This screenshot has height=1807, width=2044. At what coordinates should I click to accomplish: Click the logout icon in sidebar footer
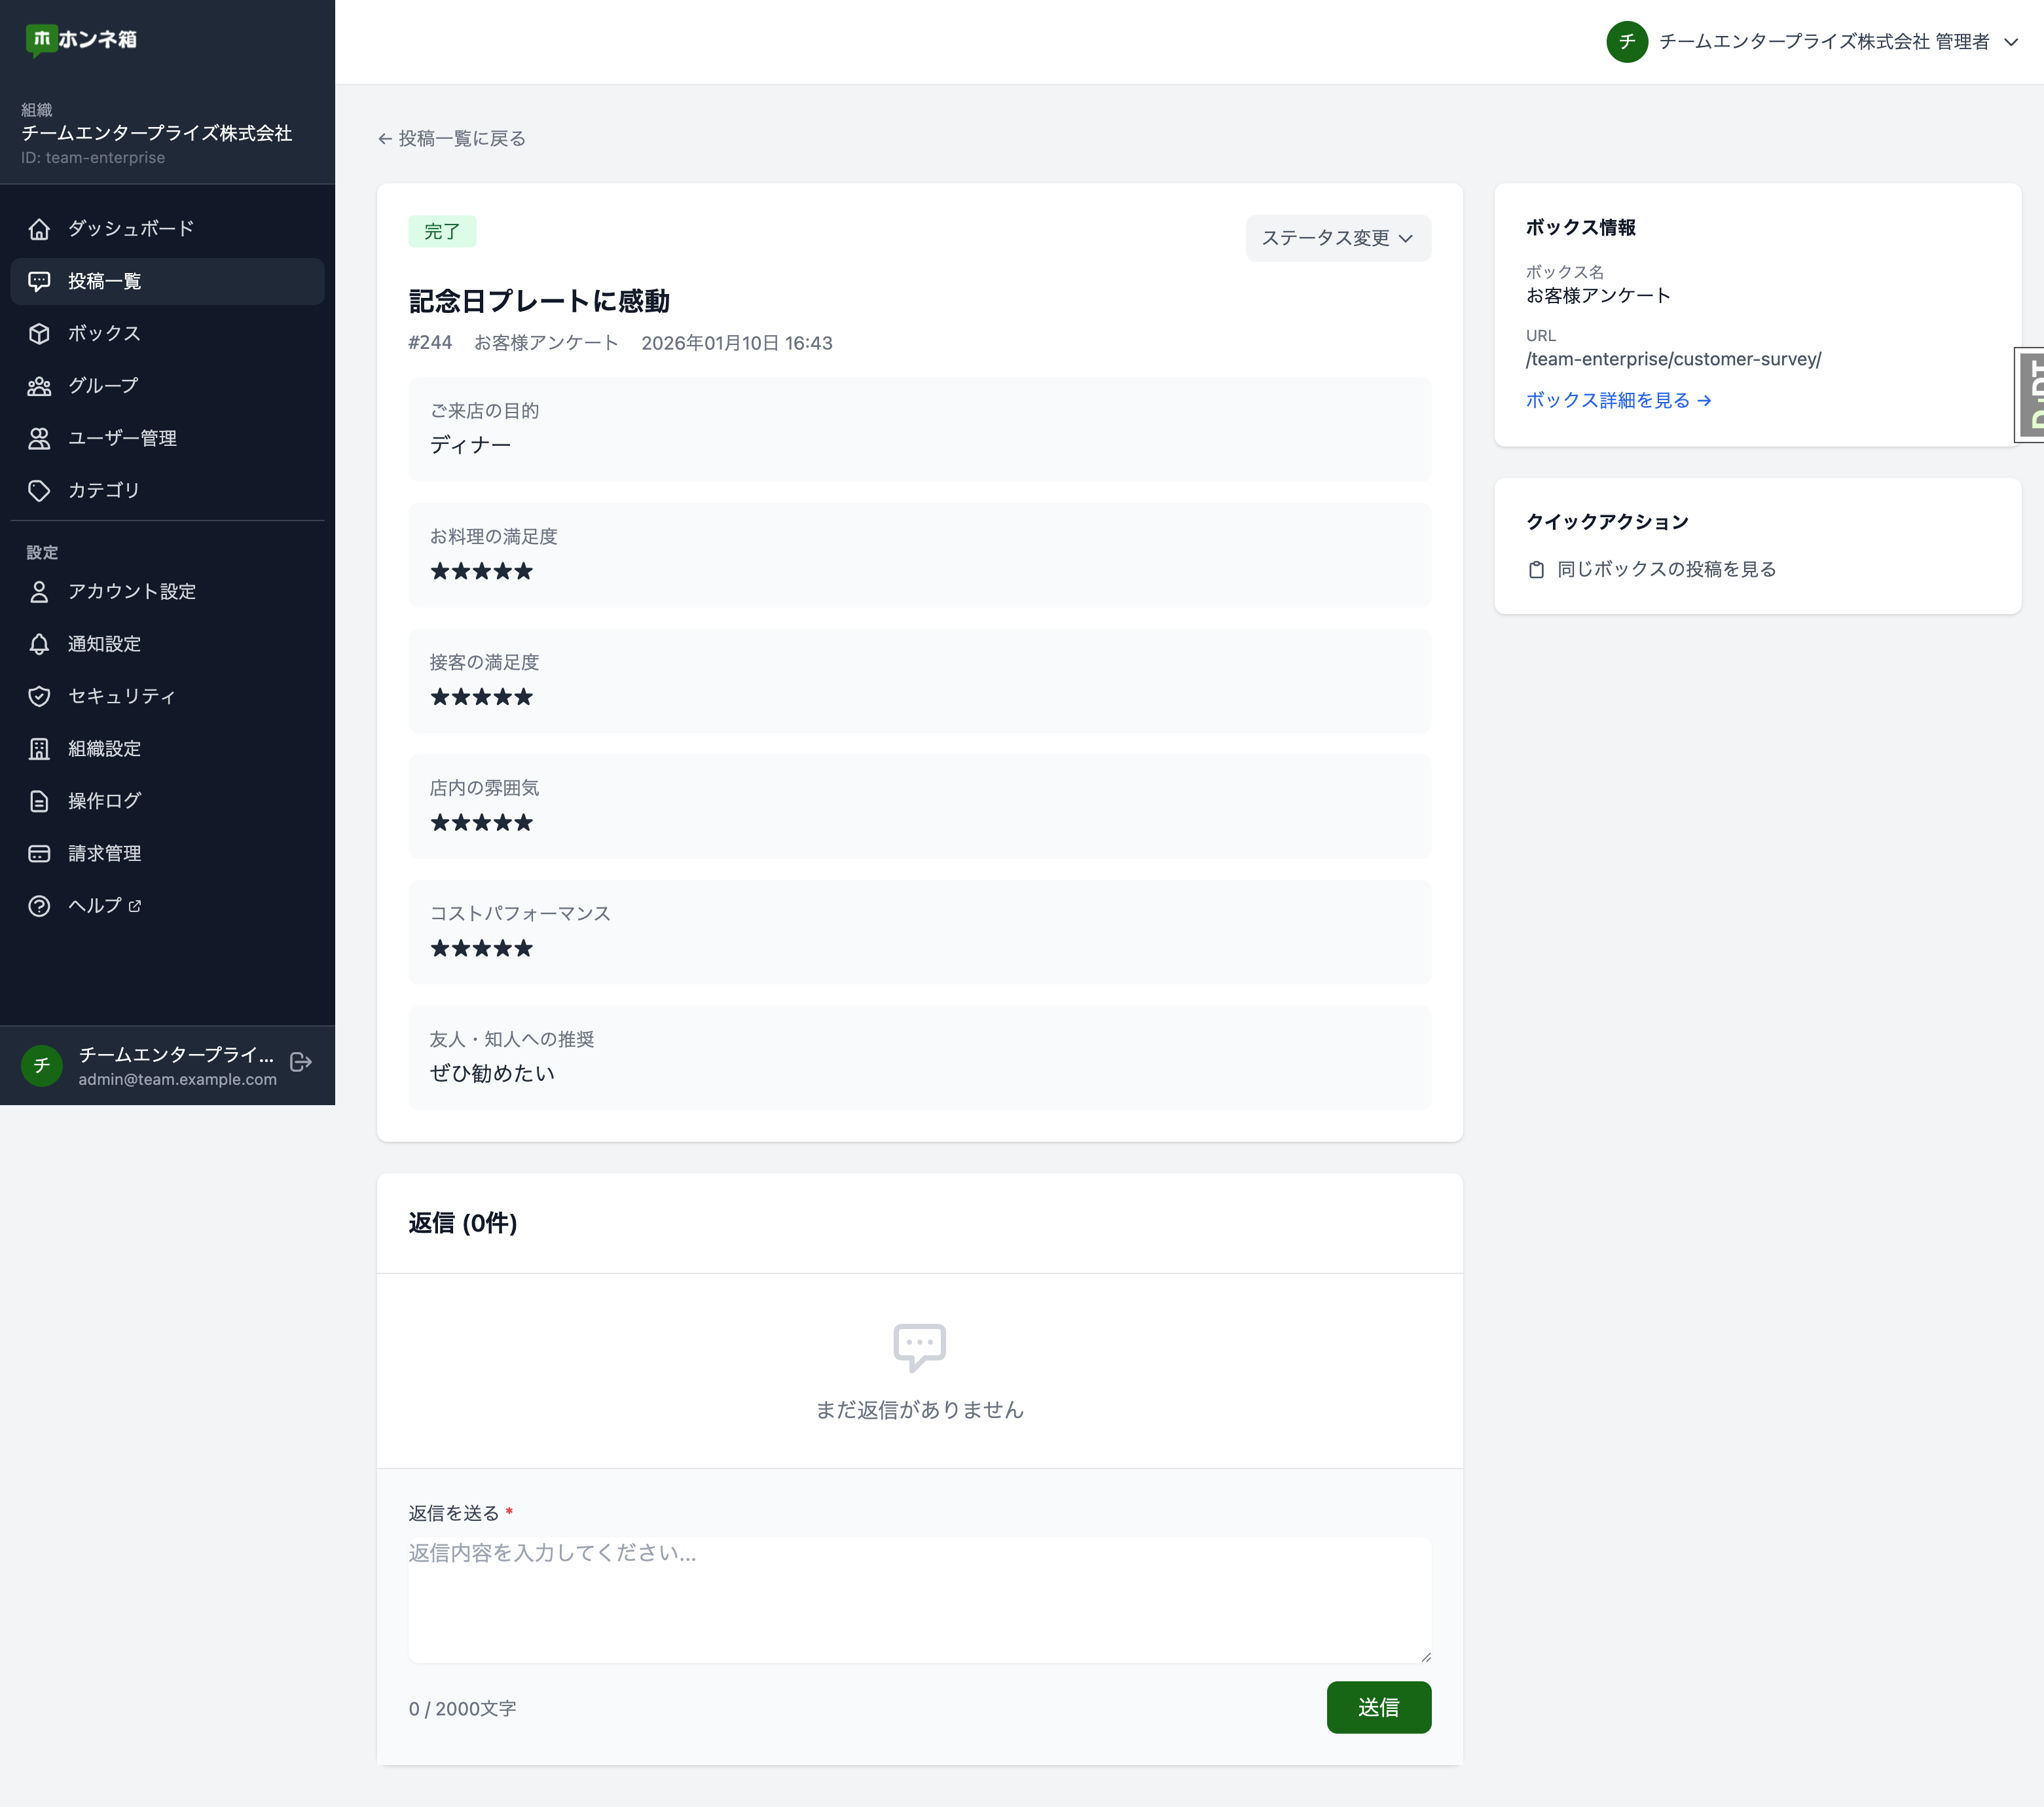click(x=301, y=1063)
